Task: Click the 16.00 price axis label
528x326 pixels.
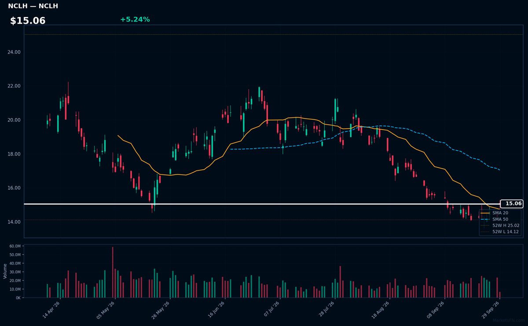Action: 14,188
